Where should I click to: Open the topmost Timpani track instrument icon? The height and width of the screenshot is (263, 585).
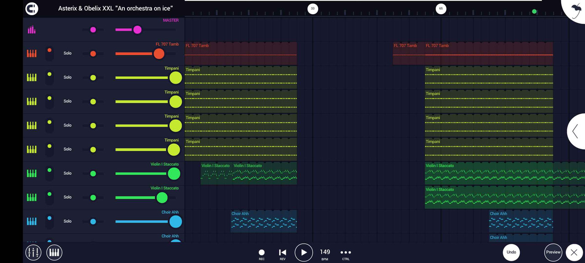point(32,77)
